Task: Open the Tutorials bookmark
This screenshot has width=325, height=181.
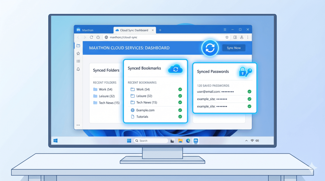Action: coord(139,116)
